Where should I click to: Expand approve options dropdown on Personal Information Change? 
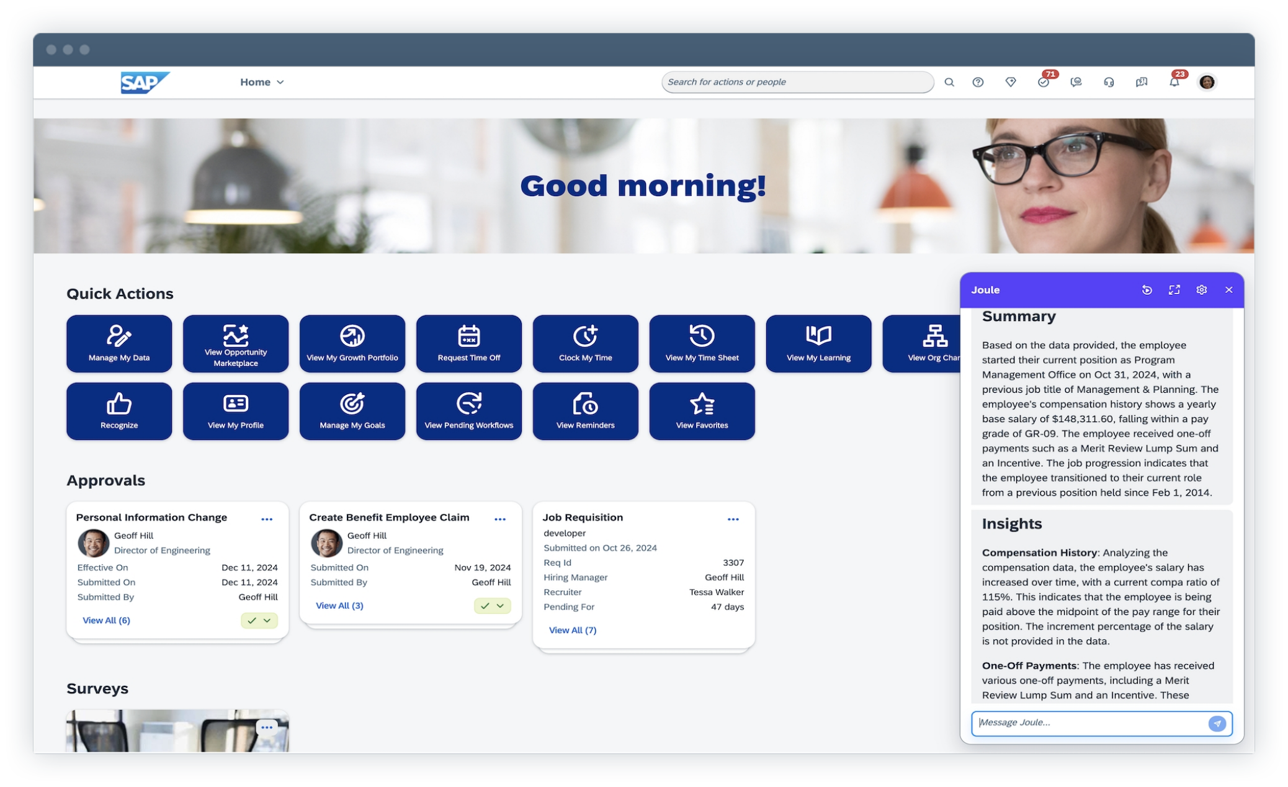coord(267,621)
